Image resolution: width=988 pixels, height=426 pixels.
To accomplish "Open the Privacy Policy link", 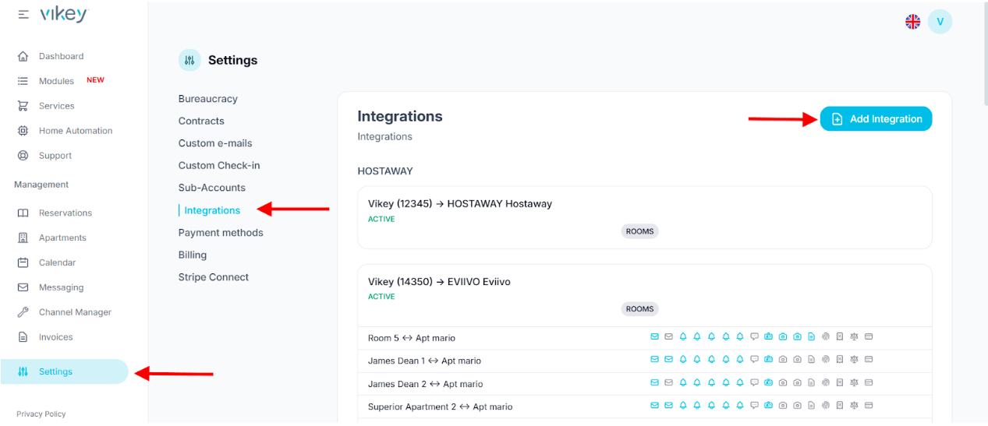I will [x=41, y=414].
